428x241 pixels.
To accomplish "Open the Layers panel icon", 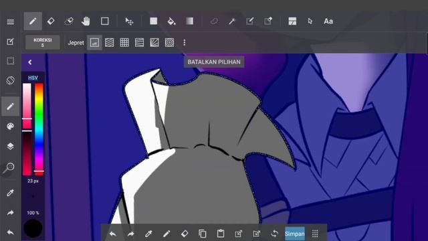I will pyautogui.click(x=11, y=146).
